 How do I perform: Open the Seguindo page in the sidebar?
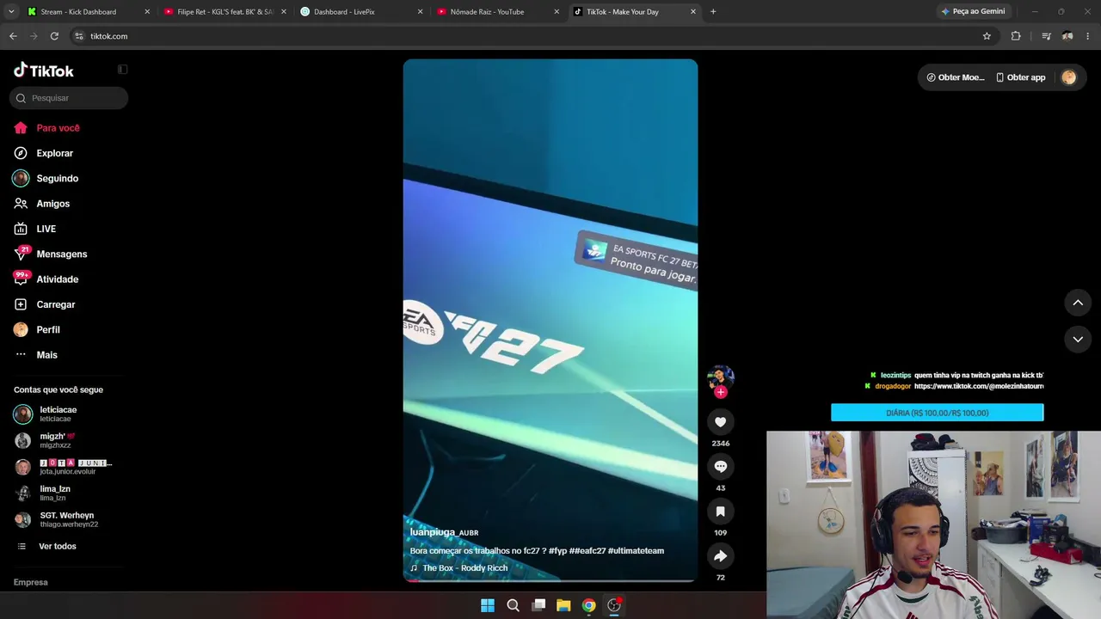(46, 179)
